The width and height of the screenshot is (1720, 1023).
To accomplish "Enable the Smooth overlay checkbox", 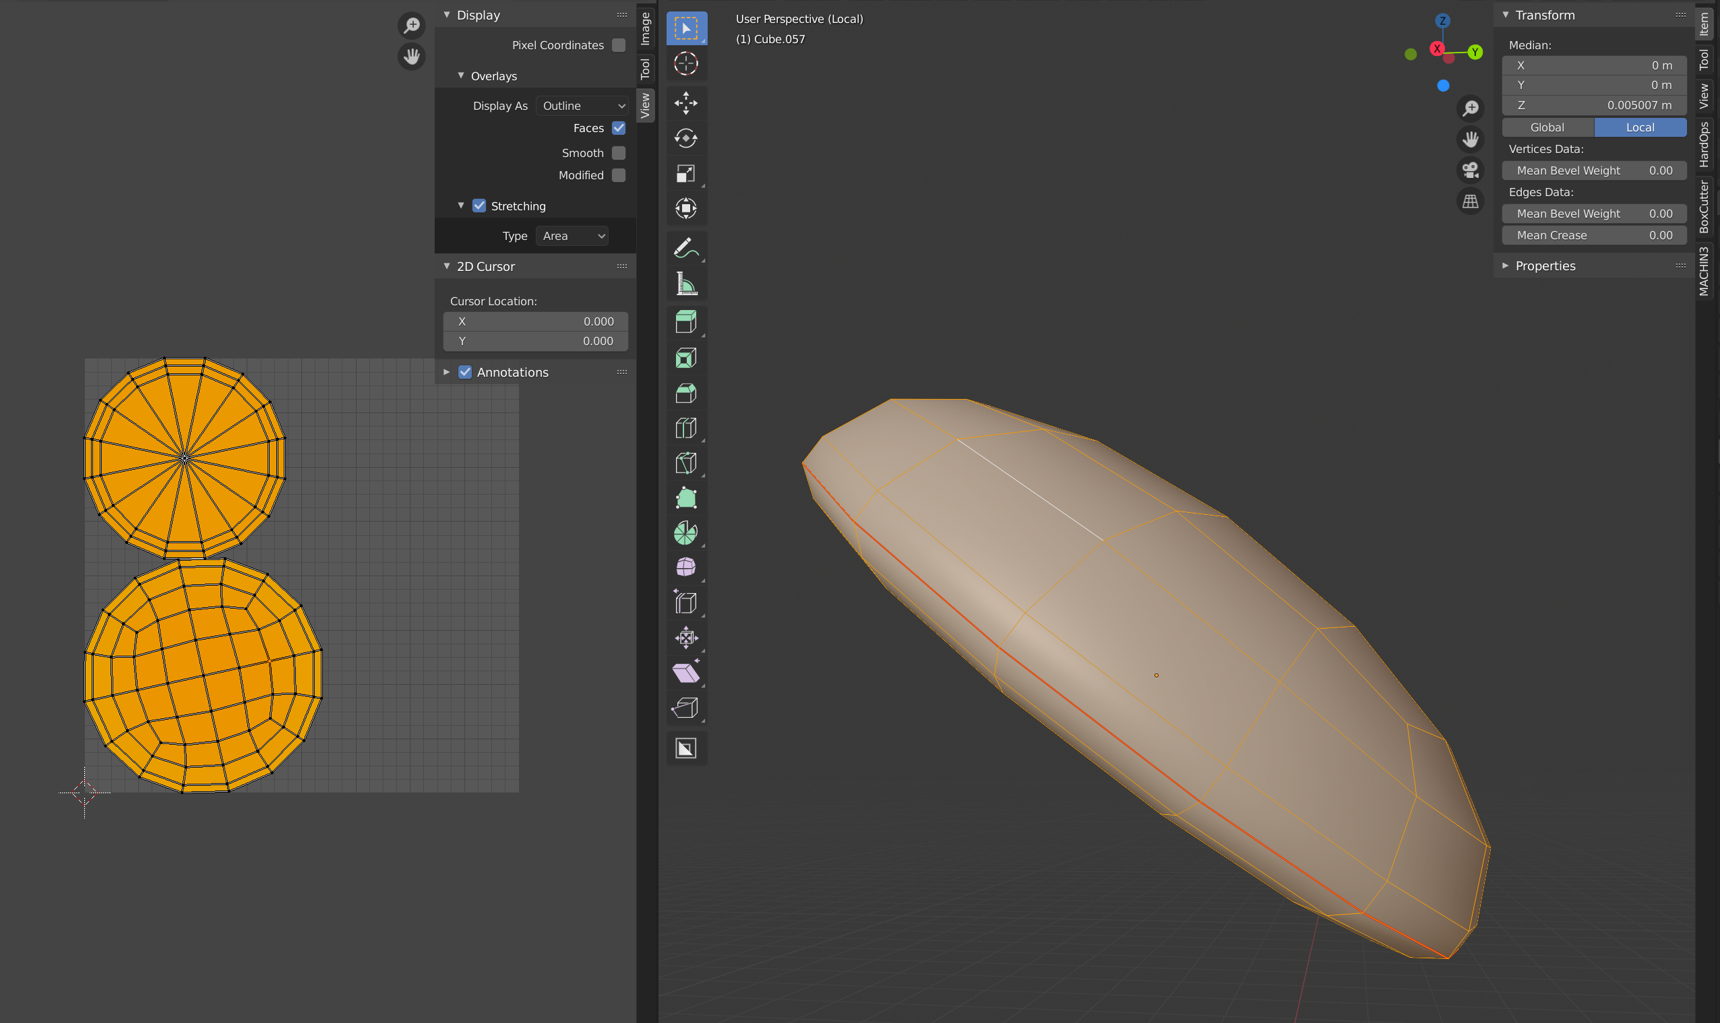I will 618,152.
